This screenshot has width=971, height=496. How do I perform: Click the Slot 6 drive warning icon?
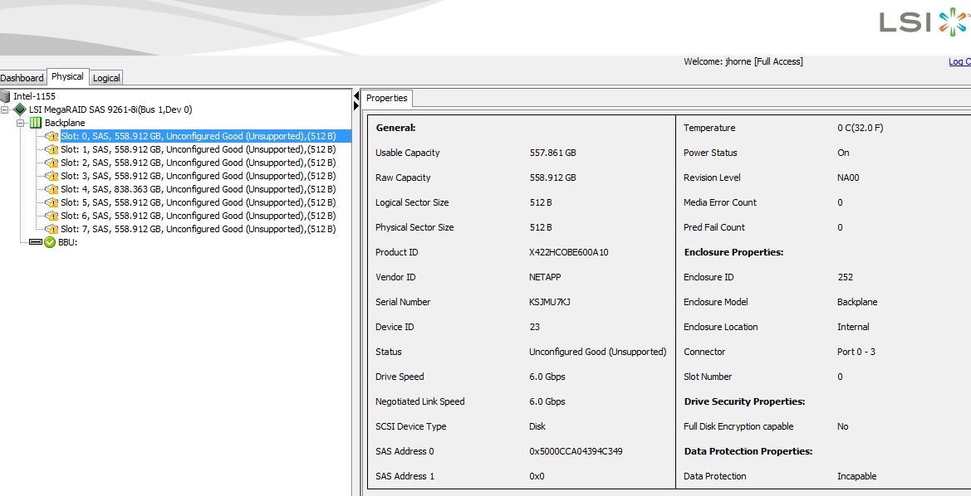coord(51,216)
